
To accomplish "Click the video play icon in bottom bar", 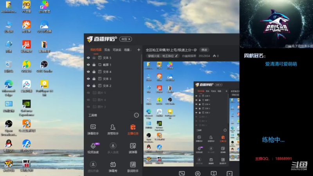I will [230, 173].
